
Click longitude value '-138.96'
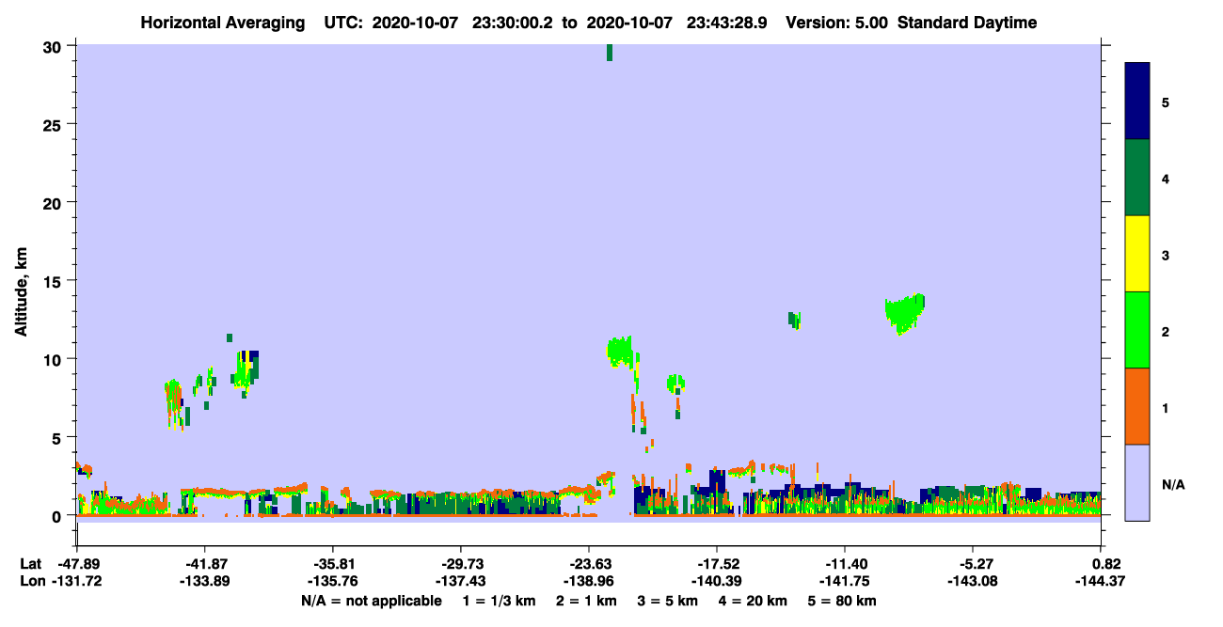[x=588, y=582]
